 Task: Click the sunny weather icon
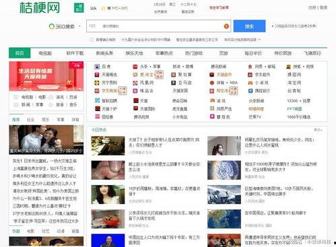tap(103, 8)
